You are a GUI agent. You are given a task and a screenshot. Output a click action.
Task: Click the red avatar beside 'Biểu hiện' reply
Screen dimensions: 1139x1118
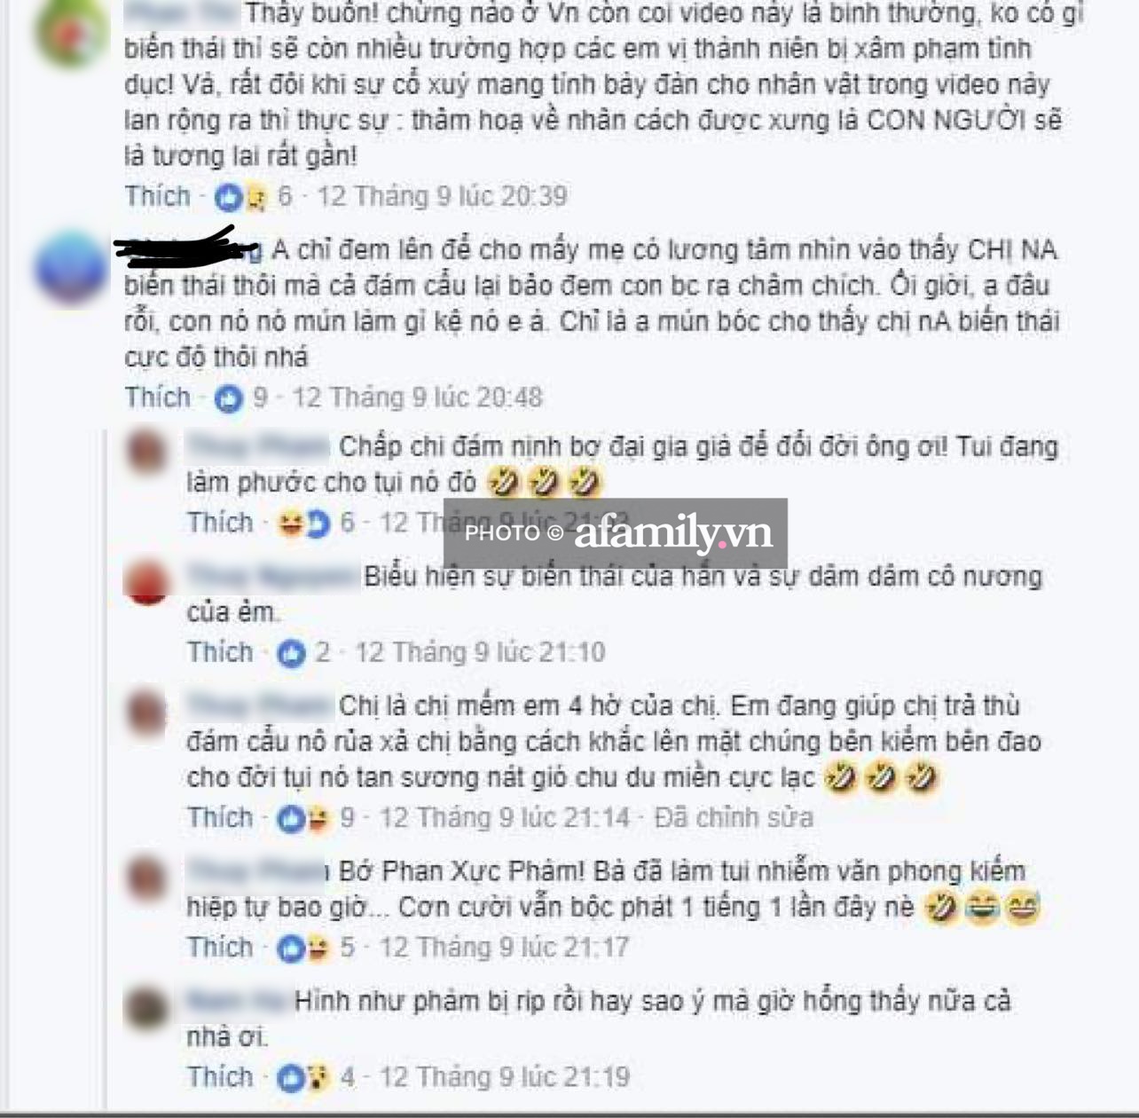pyautogui.click(x=148, y=582)
